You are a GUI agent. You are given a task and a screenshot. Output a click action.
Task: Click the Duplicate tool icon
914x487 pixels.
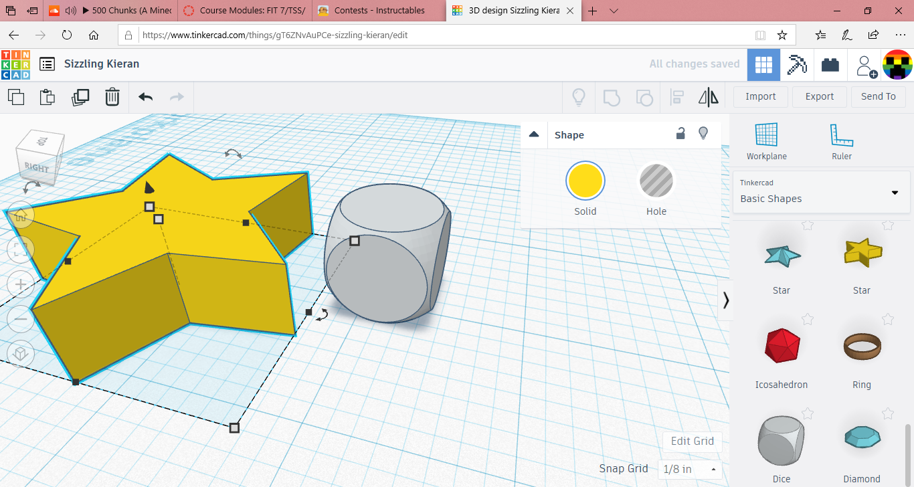coord(80,97)
